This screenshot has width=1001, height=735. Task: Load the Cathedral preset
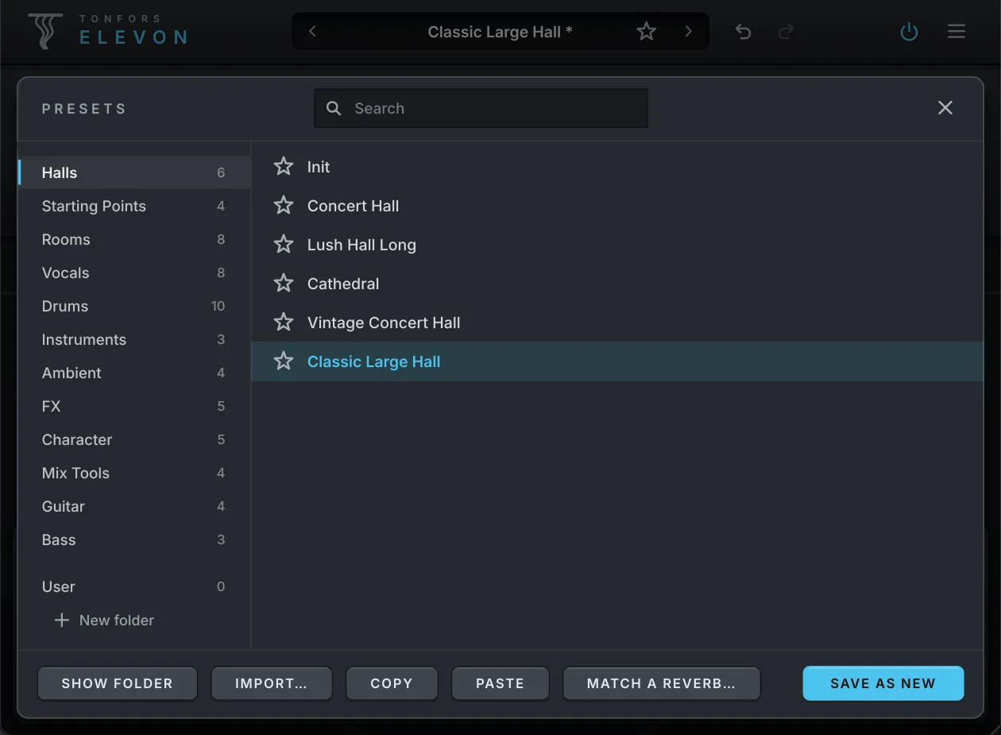click(617, 284)
